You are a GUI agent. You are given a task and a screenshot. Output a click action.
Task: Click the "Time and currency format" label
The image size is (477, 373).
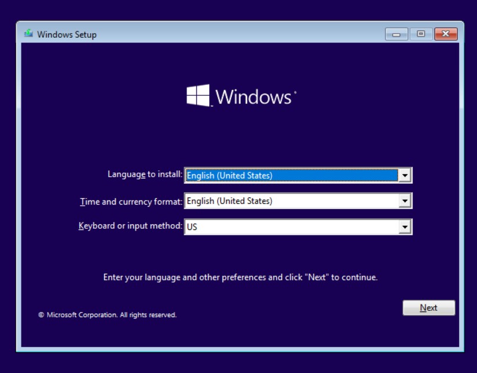pos(131,202)
